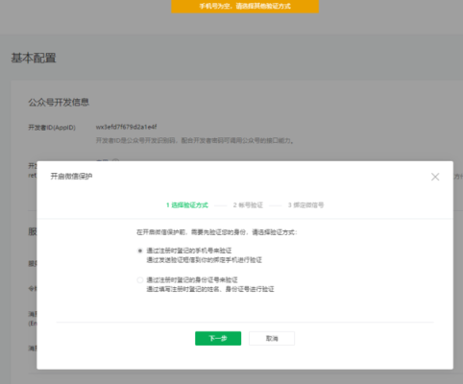Click the 取消 button
This screenshot has width=463, height=384.
pyautogui.click(x=272, y=338)
